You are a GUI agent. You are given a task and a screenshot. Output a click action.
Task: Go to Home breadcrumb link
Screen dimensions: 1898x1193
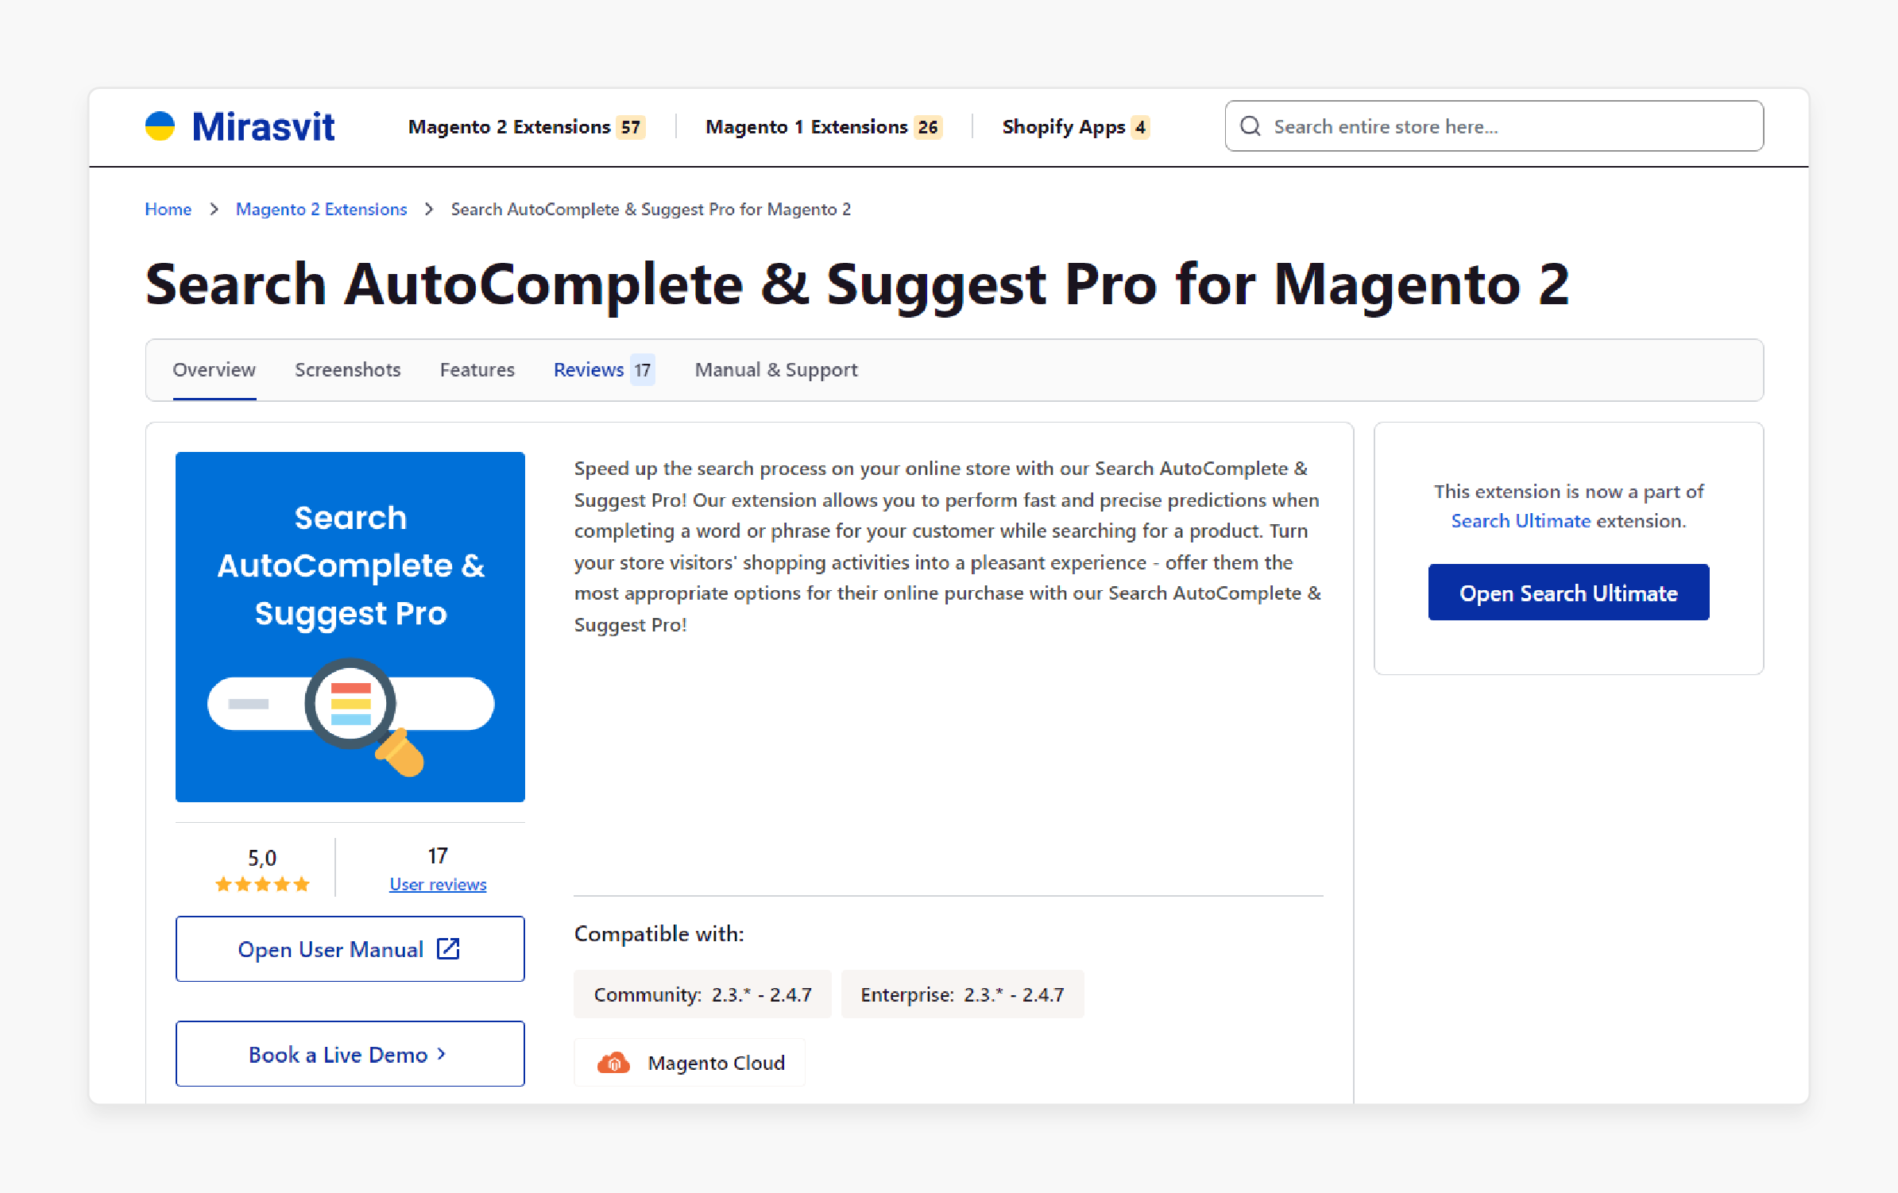pos(168,209)
